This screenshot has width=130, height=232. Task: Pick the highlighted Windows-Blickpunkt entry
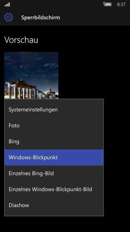pyautogui.click(x=54, y=158)
